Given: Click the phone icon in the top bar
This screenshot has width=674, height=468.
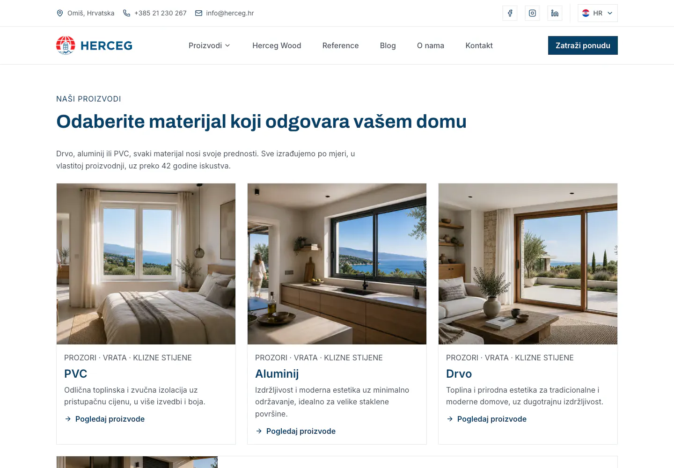Looking at the screenshot, I should [126, 13].
